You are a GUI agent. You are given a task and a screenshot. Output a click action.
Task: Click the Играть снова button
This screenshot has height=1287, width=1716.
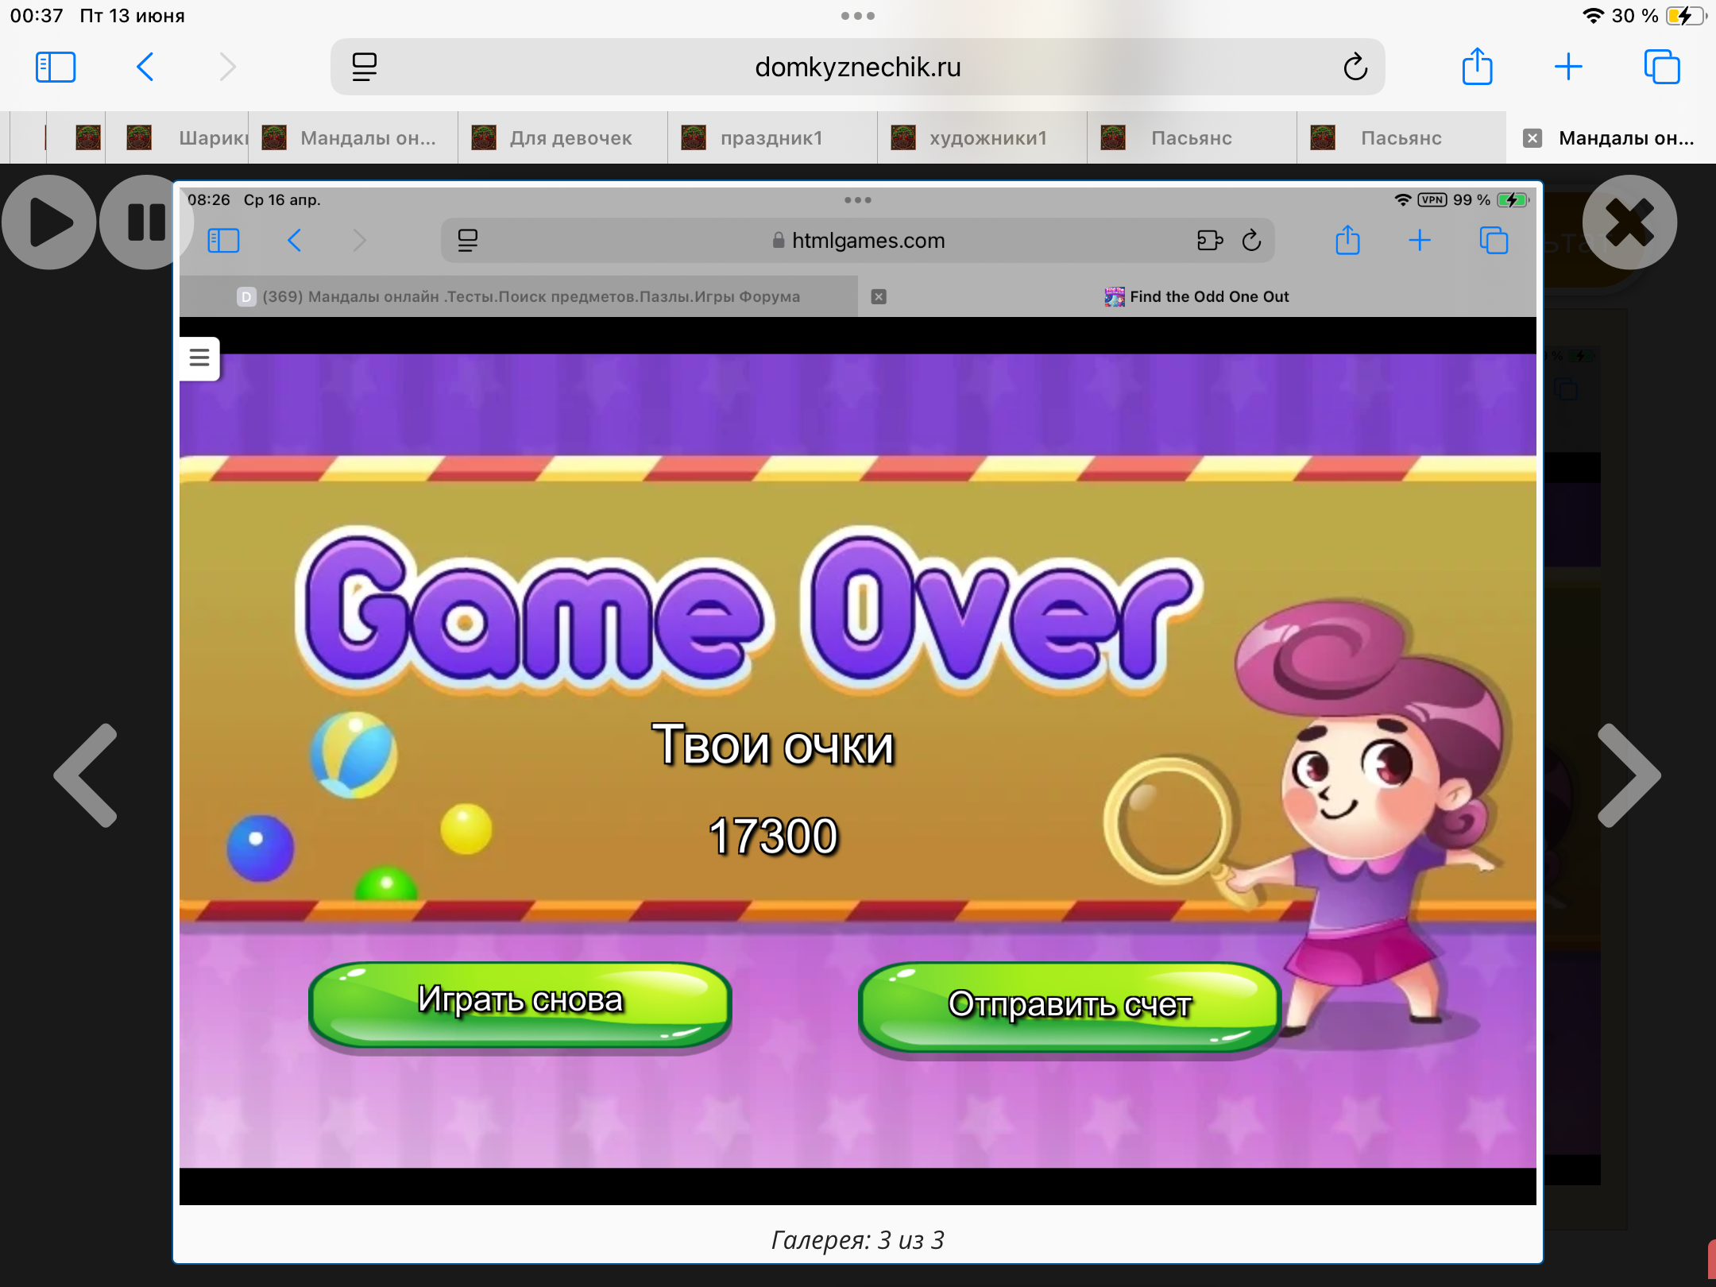click(x=520, y=1004)
